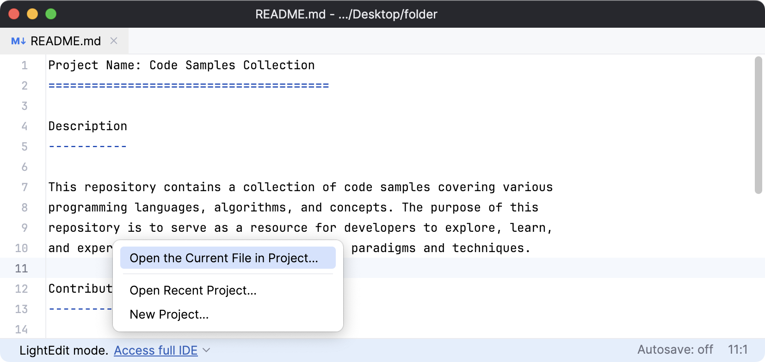Click the LightEdit mode status label
This screenshot has height=362, width=765.
tap(63, 350)
